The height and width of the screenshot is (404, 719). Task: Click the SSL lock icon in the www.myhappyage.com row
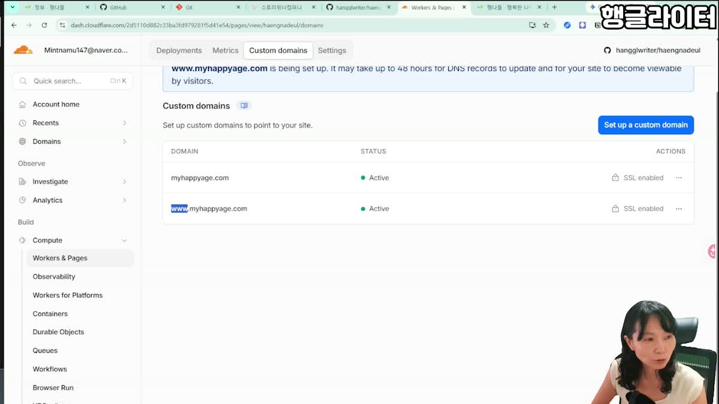[x=615, y=209]
